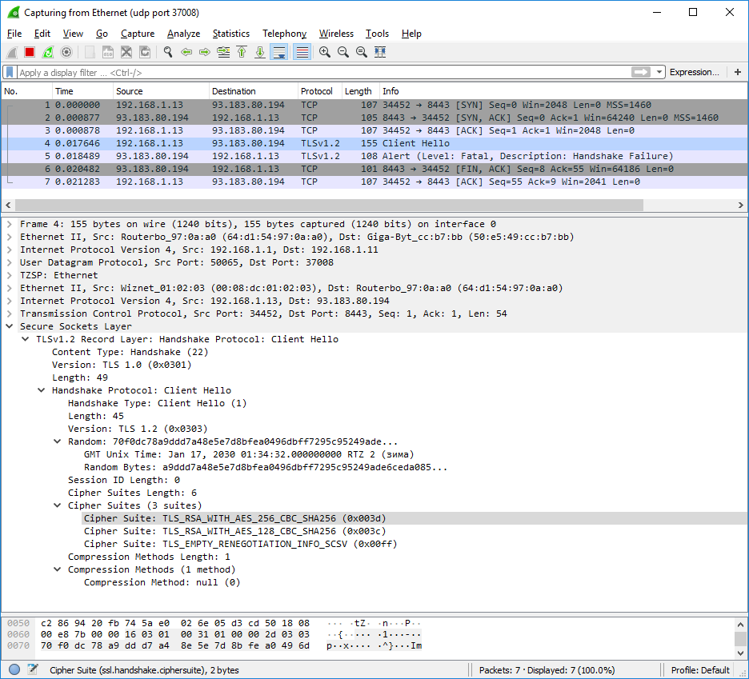Toggle packet list colorization

302,52
